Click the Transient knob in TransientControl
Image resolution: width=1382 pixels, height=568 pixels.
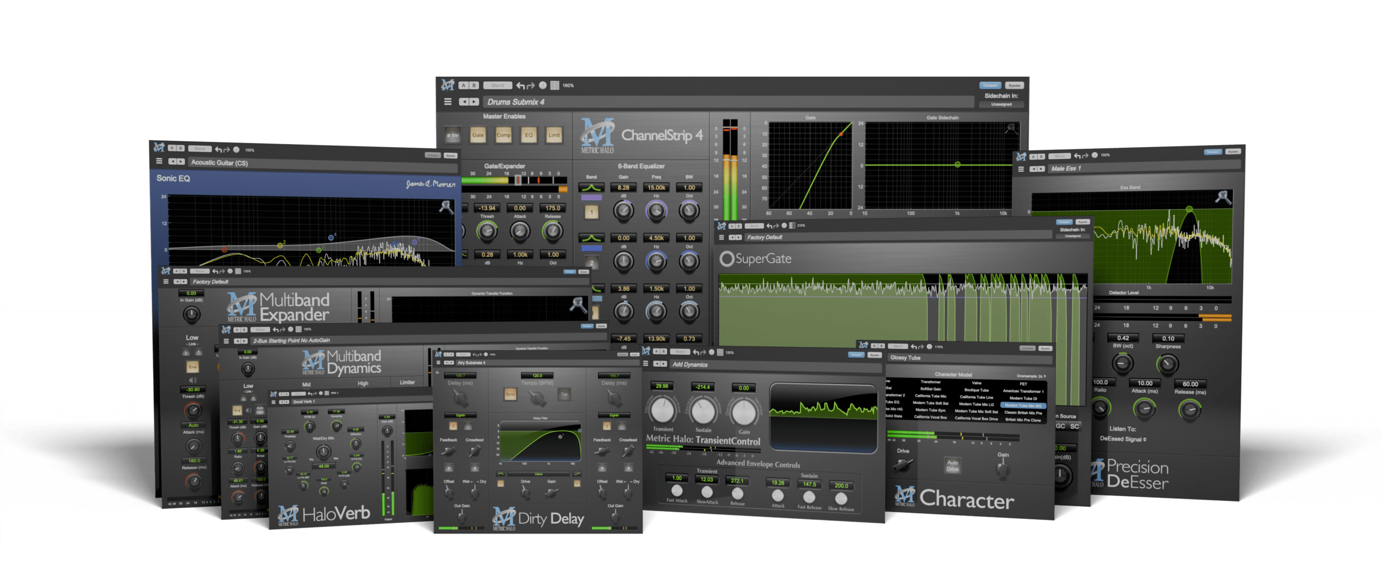pyautogui.click(x=662, y=411)
